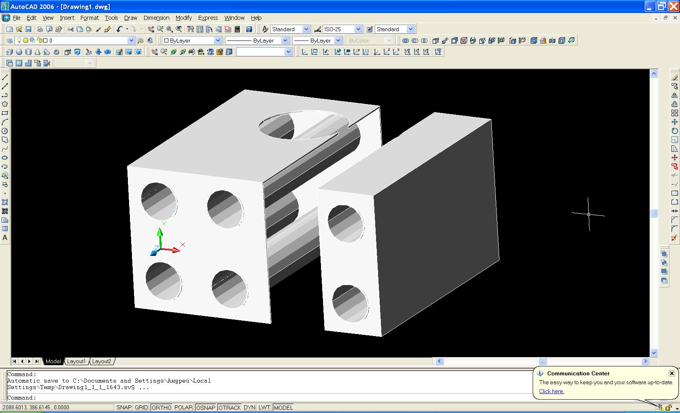Choose the Circle tool in Draw toolbar

[x=5, y=131]
